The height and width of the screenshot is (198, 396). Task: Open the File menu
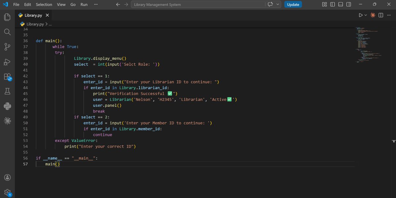click(x=16, y=5)
